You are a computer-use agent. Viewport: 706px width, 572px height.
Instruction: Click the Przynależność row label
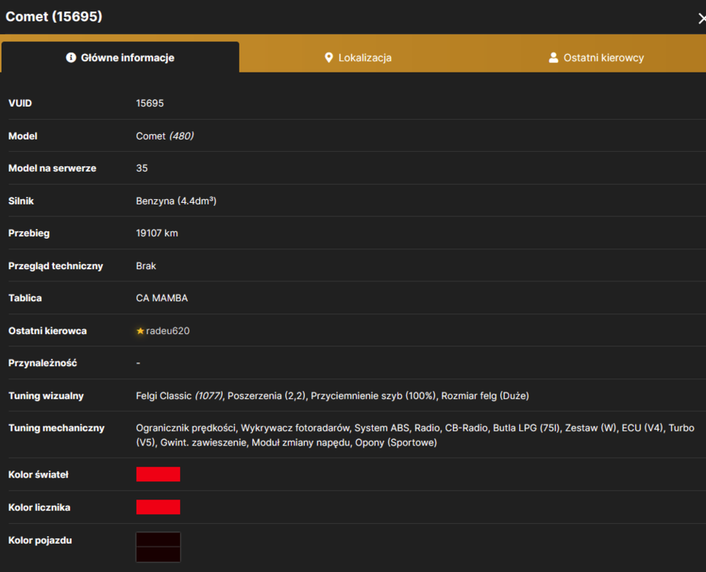43,363
